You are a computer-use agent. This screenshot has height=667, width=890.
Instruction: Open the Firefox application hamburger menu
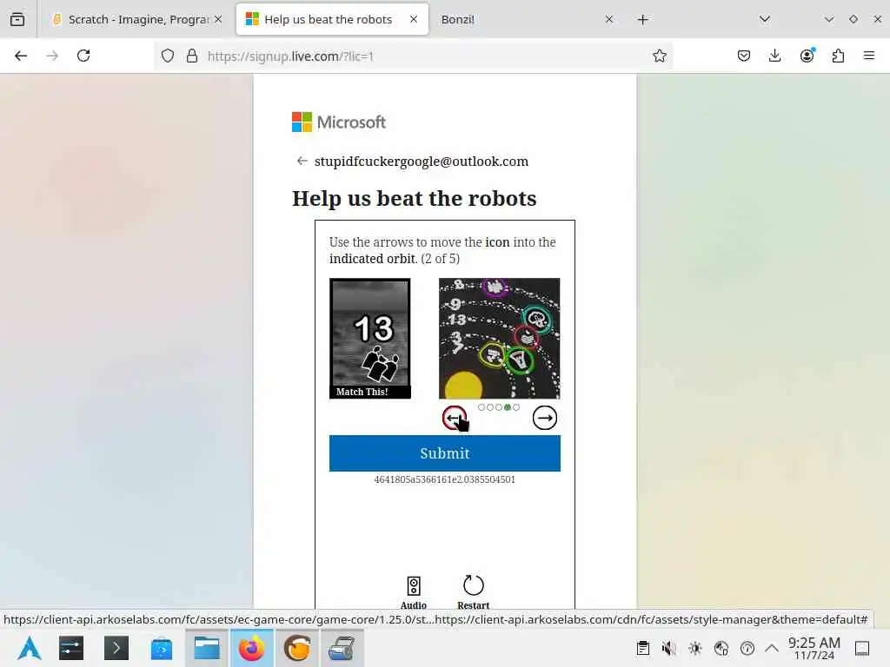point(869,56)
